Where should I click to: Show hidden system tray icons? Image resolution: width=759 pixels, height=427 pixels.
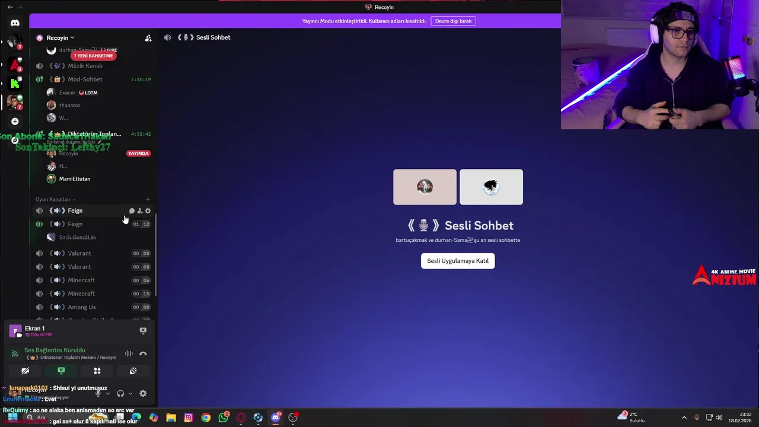tap(684, 418)
